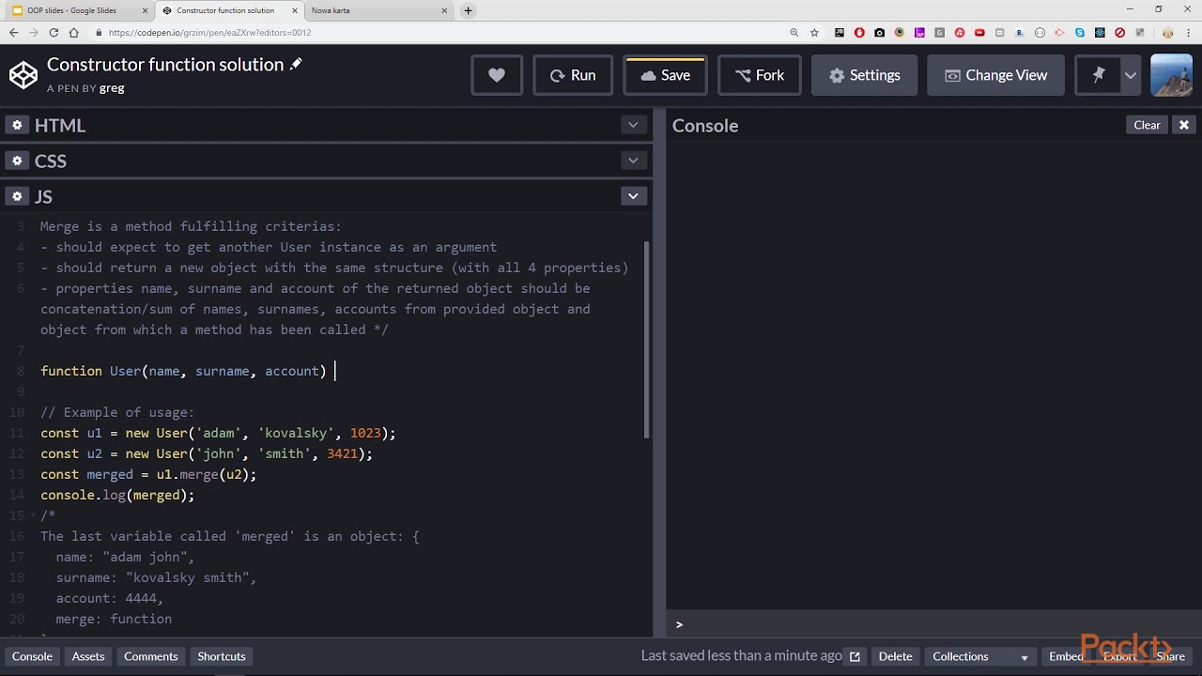Image resolution: width=1202 pixels, height=676 pixels.
Task: Click the address bar URL
Action: coord(209,32)
